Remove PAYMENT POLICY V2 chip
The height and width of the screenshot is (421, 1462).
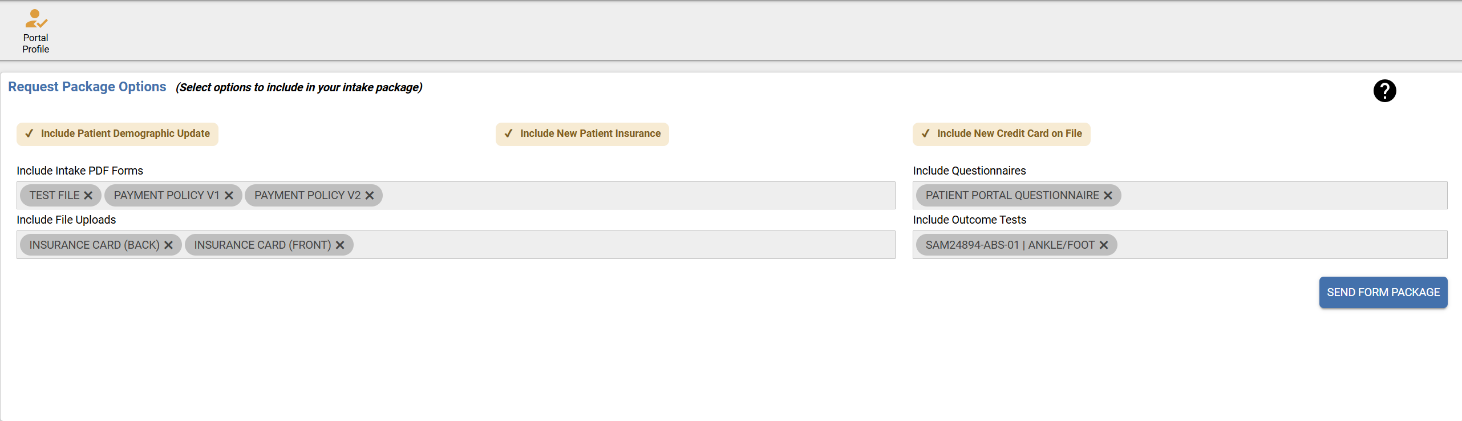[370, 196]
